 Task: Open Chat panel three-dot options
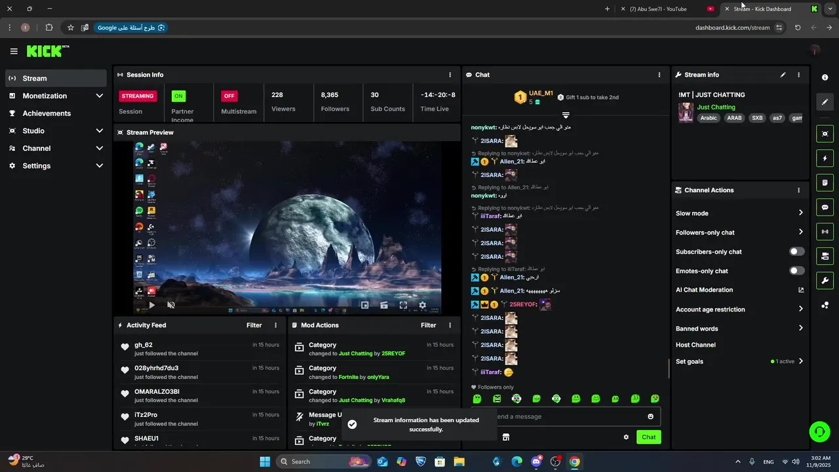(x=659, y=75)
